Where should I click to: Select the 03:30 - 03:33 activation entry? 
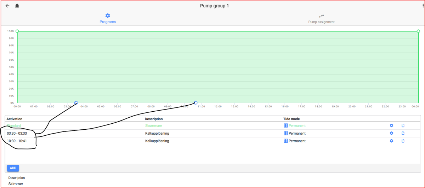coord(17,133)
